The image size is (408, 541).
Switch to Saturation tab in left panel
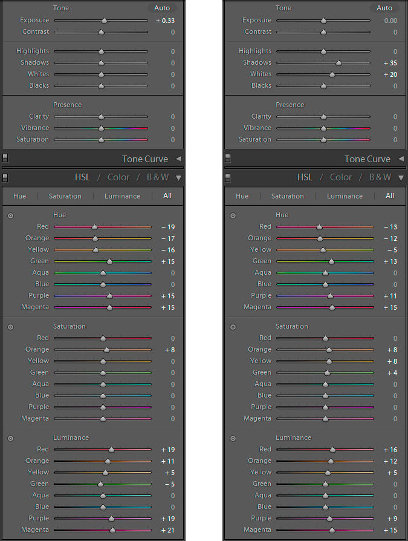65,196
